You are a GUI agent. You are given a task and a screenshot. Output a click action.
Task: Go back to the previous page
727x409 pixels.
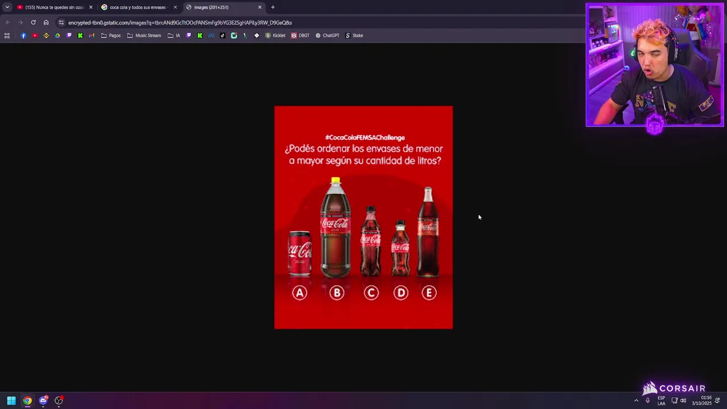pos(7,22)
